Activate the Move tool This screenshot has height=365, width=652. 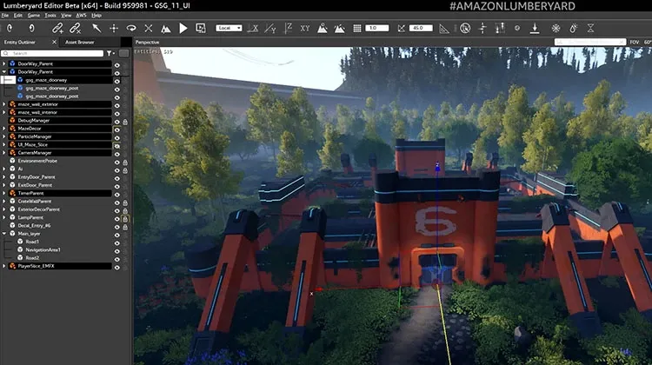click(x=114, y=29)
